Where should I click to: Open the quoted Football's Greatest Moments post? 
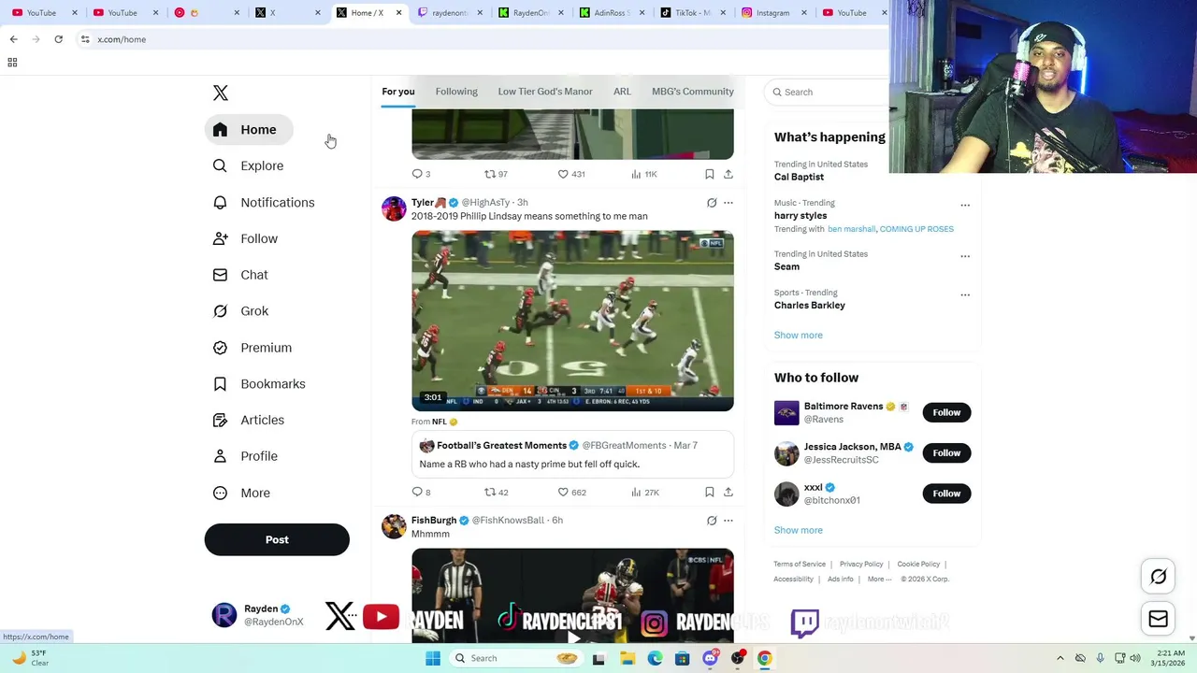pyautogui.click(x=572, y=454)
